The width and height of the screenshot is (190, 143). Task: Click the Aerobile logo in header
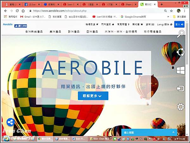(x=8, y=24)
